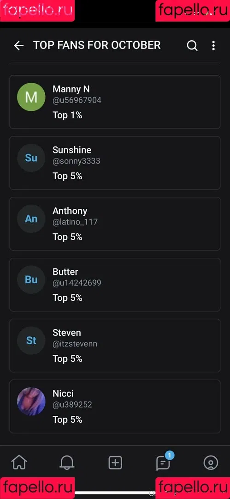Open the @latino_117 username link
230x499 pixels.
(75, 222)
